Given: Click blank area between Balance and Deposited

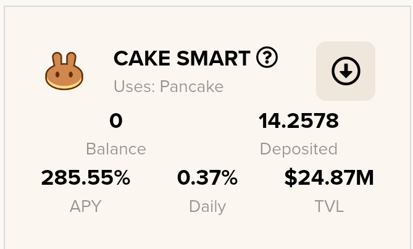Looking at the screenshot, I should 203,134.
